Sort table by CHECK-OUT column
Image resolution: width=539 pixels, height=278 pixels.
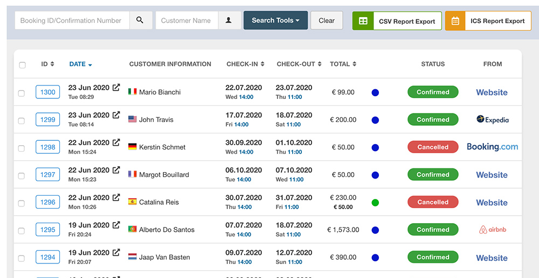pos(299,64)
